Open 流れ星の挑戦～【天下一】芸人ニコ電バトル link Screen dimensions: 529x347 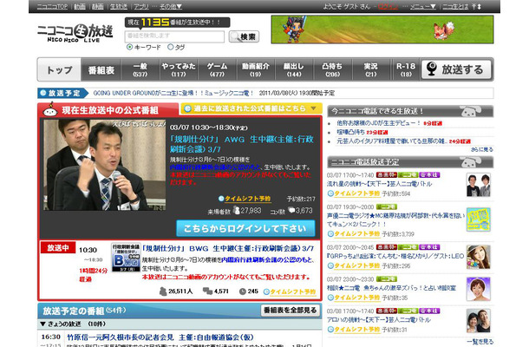(x=379, y=184)
